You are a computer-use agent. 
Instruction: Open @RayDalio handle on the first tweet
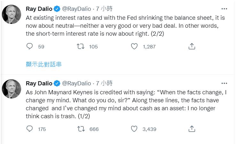pos(76,9)
